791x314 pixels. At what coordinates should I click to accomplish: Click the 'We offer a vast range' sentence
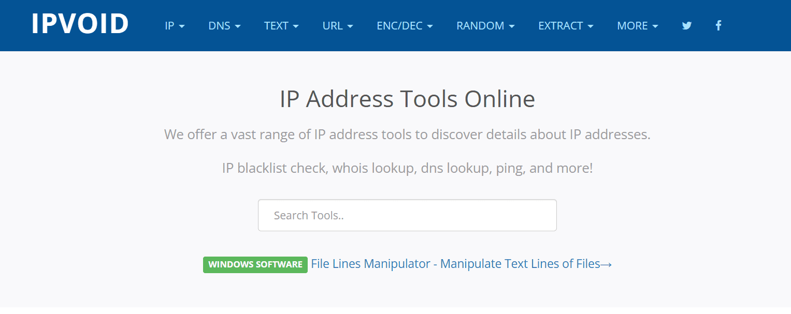[407, 134]
